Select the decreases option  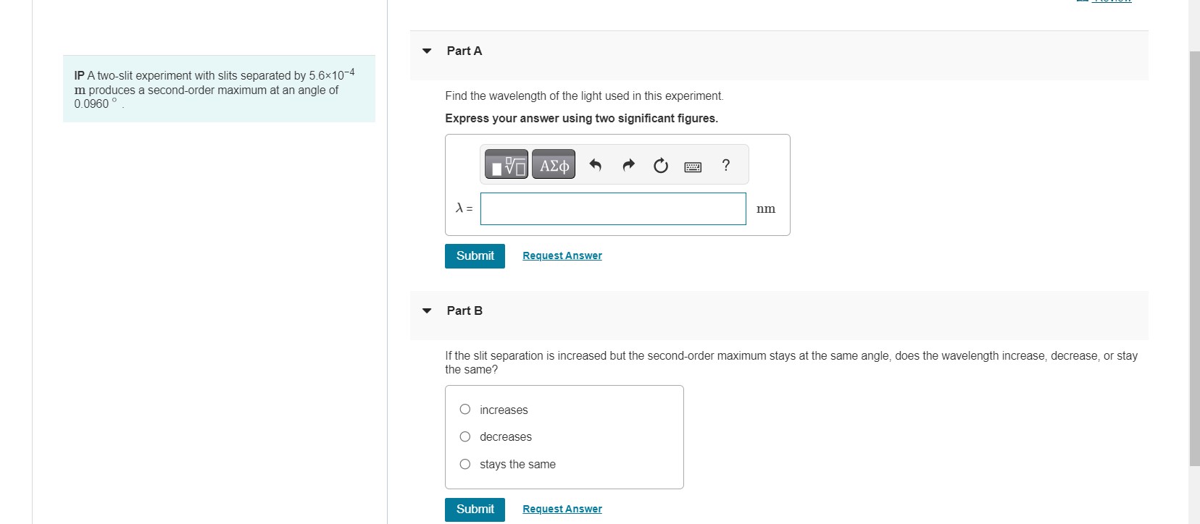465,436
